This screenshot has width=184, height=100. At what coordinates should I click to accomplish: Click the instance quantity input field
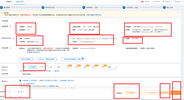tap(14, 92)
